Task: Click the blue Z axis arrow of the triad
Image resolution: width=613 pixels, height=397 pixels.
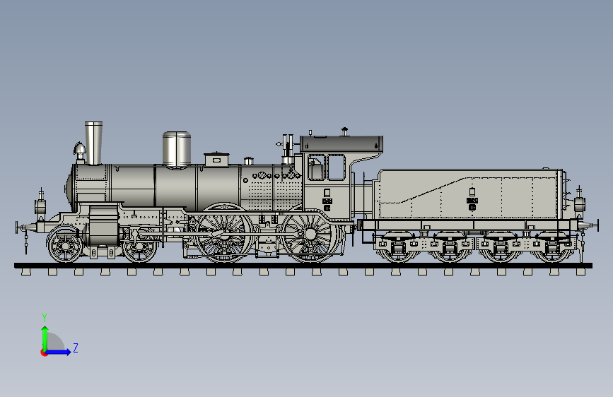Action: click(59, 352)
